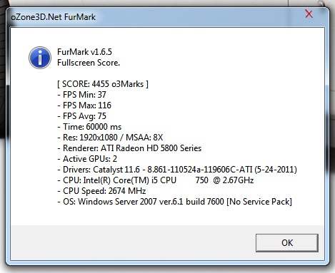Image resolution: width=335 pixels, height=273 pixels.
Task: Click the OS: Windows Server 2007 line
Action: pyautogui.click(x=175, y=202)
